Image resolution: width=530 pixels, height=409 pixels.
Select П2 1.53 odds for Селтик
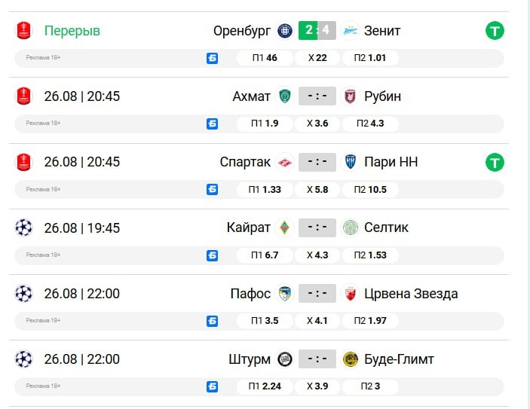tap(370, 255)
